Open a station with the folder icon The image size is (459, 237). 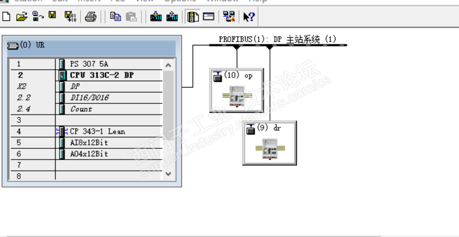pos(22,16)
